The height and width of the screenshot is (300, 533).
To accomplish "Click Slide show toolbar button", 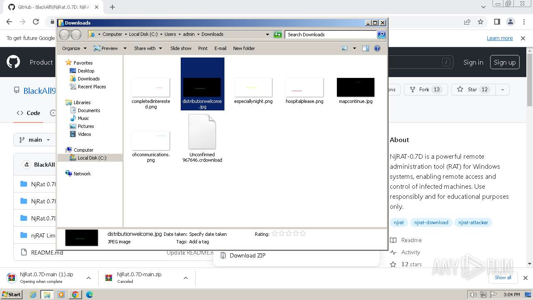I will click(181, 48).
